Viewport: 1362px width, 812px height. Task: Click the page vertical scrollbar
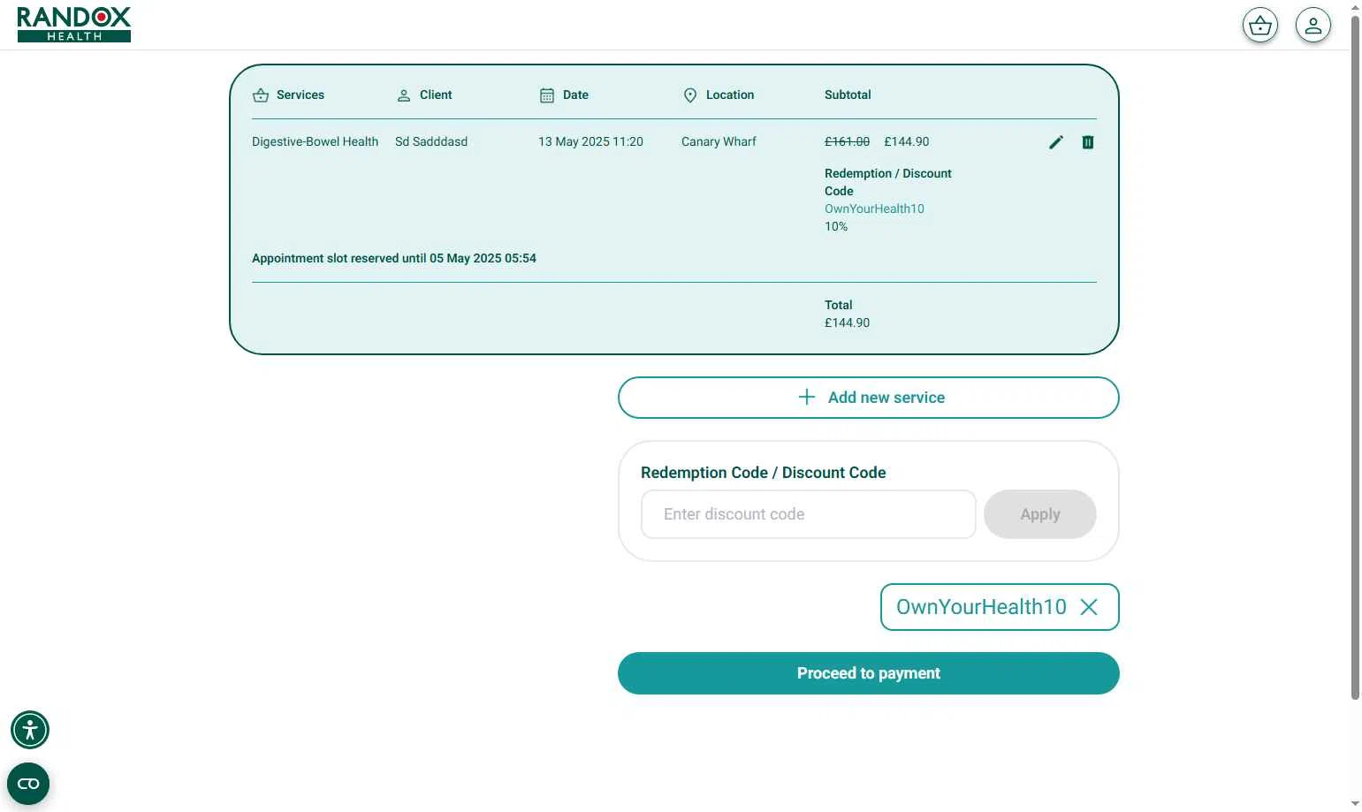click(1355, 358)
